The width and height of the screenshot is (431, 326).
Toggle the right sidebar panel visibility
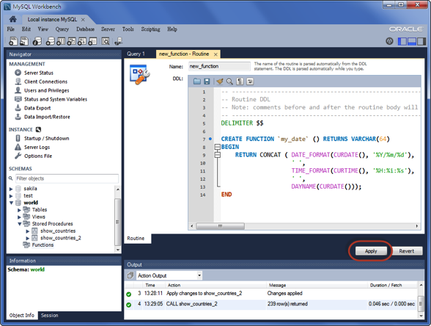pos(421,41)
